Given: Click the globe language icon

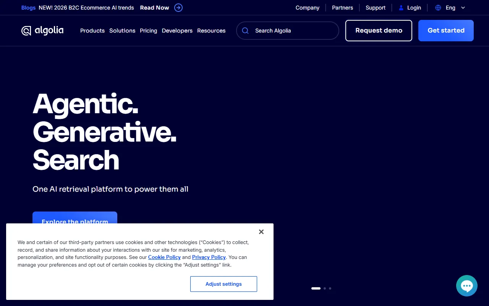Looking at the screenshot, I should click(x=438, y=8).
